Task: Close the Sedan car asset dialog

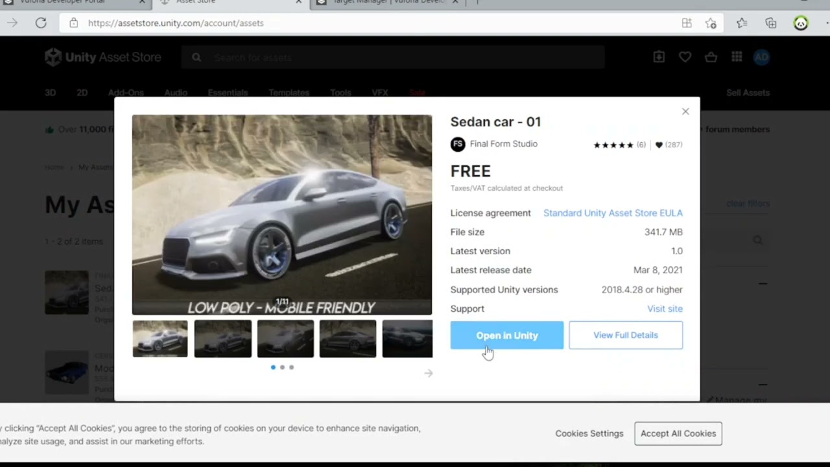Action: tap(685, 112)
